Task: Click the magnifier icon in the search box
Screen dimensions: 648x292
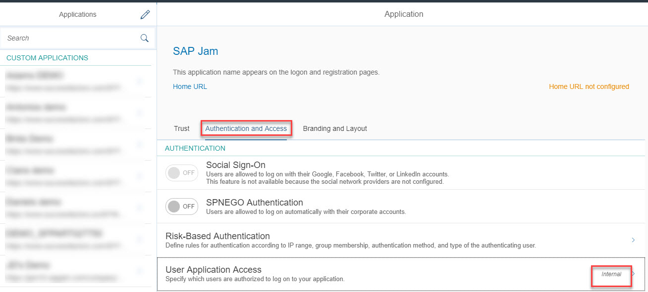Action: pyautogui.click(x=145, y=38)
